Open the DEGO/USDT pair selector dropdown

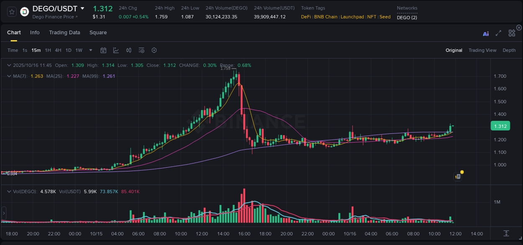click(82, 8)
